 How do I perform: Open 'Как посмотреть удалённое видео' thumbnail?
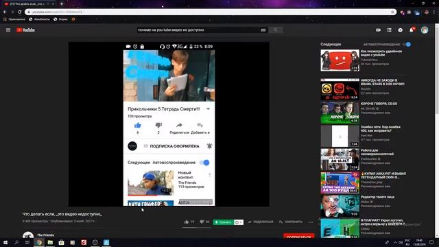(x=340, y=60)
